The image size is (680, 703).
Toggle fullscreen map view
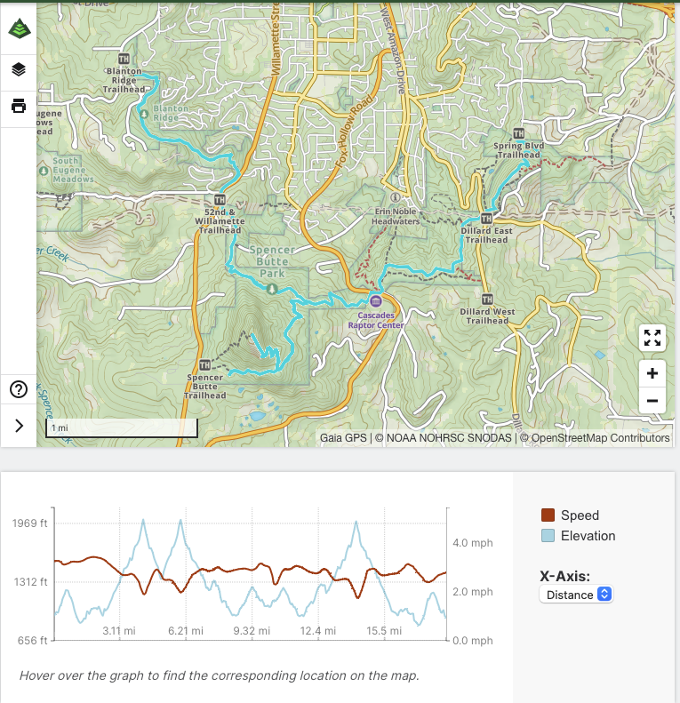pyautogui.click(x=652, y=338)
